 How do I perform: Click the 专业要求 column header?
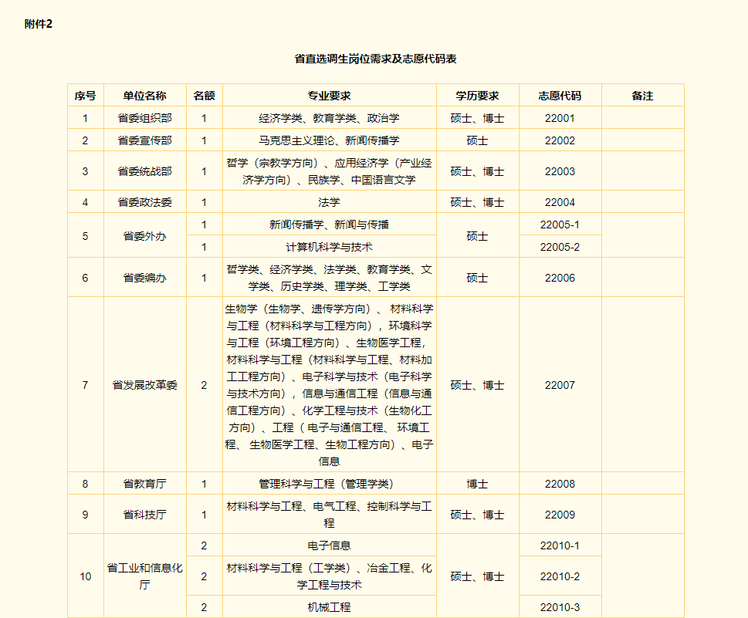coord(329,96)
